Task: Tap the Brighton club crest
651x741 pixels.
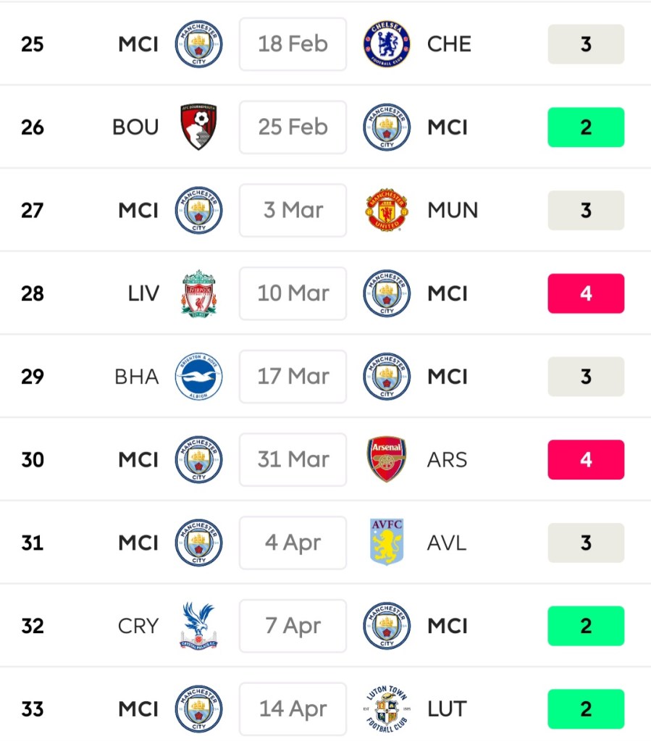Action: tap(198, 377)
